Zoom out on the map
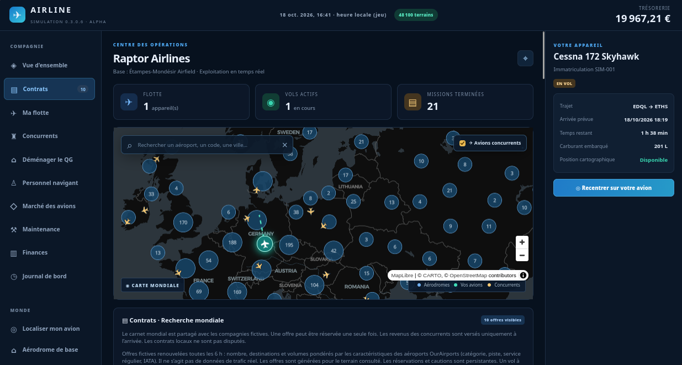This screenshot has width=682, height=365. (522, 255)
